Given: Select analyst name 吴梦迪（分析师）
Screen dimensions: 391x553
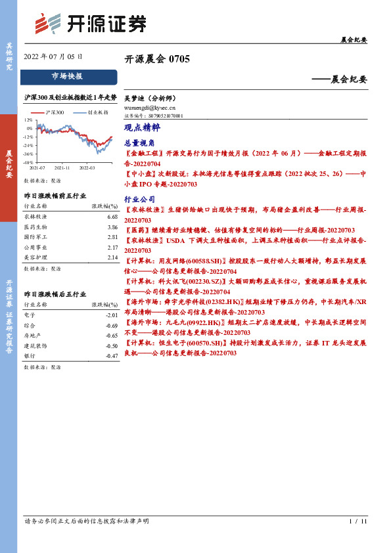Looking at the screenshot, I should tap(150, 99).
